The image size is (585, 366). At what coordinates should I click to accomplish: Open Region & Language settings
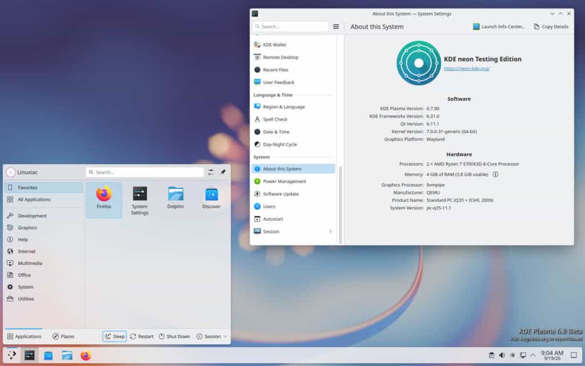(293, 107)
